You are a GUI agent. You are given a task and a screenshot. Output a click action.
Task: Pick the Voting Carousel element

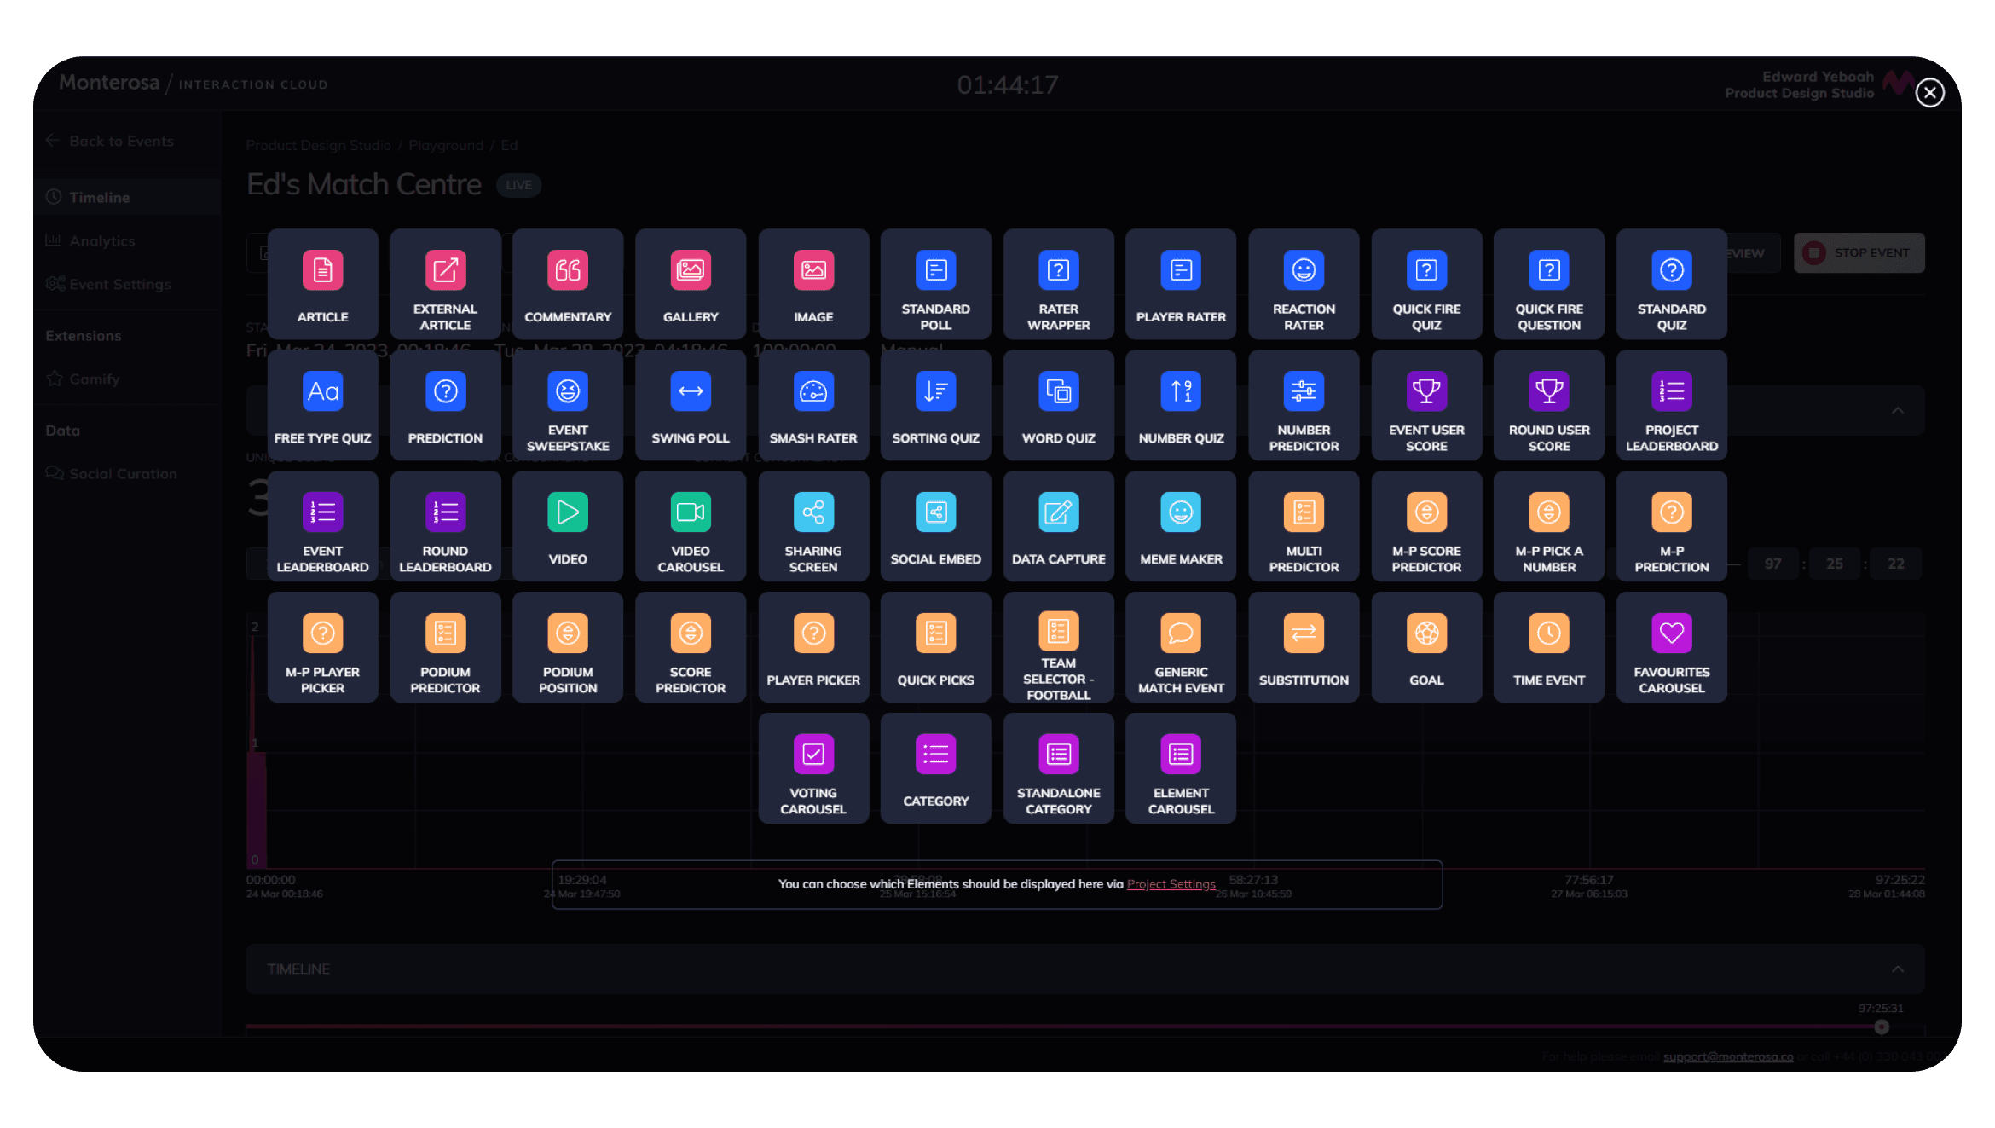pyautogui.click(x=812, y=768)
